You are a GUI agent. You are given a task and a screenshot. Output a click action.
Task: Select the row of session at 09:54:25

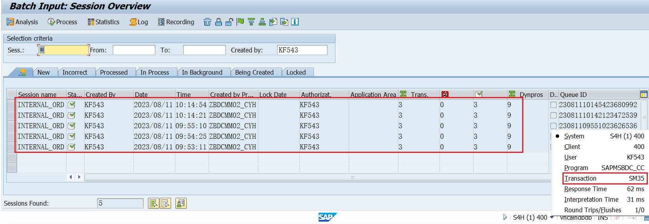[x=12, y=136]
